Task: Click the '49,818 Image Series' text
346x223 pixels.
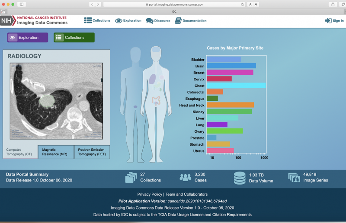Action: click(x=316, y=177)
